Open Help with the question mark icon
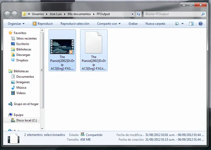The width and height of the screenshot is (211, 150). tap(200, 24)
